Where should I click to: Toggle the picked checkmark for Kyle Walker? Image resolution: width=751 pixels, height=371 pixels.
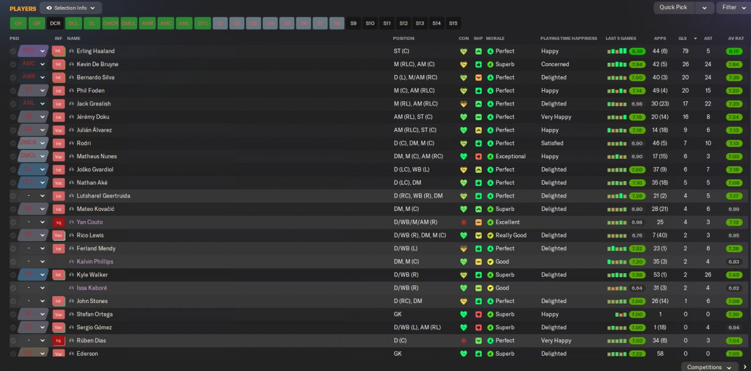(x=13, y=275)
